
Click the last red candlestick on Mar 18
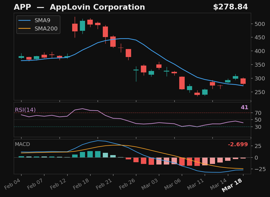[243, 81]
